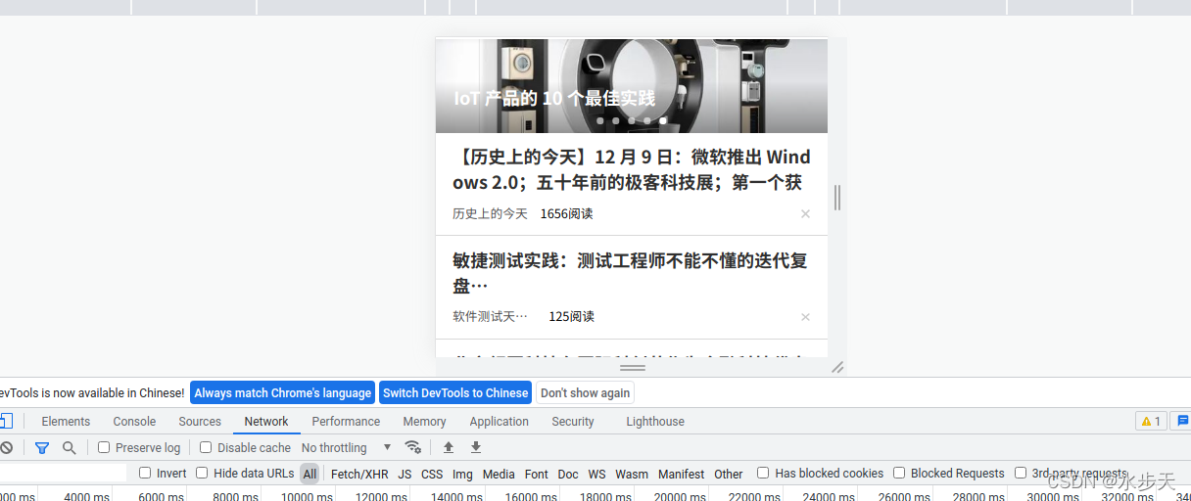1191x501 pixels.
Task: Filter requests by CSS
Action: [432, 474]
